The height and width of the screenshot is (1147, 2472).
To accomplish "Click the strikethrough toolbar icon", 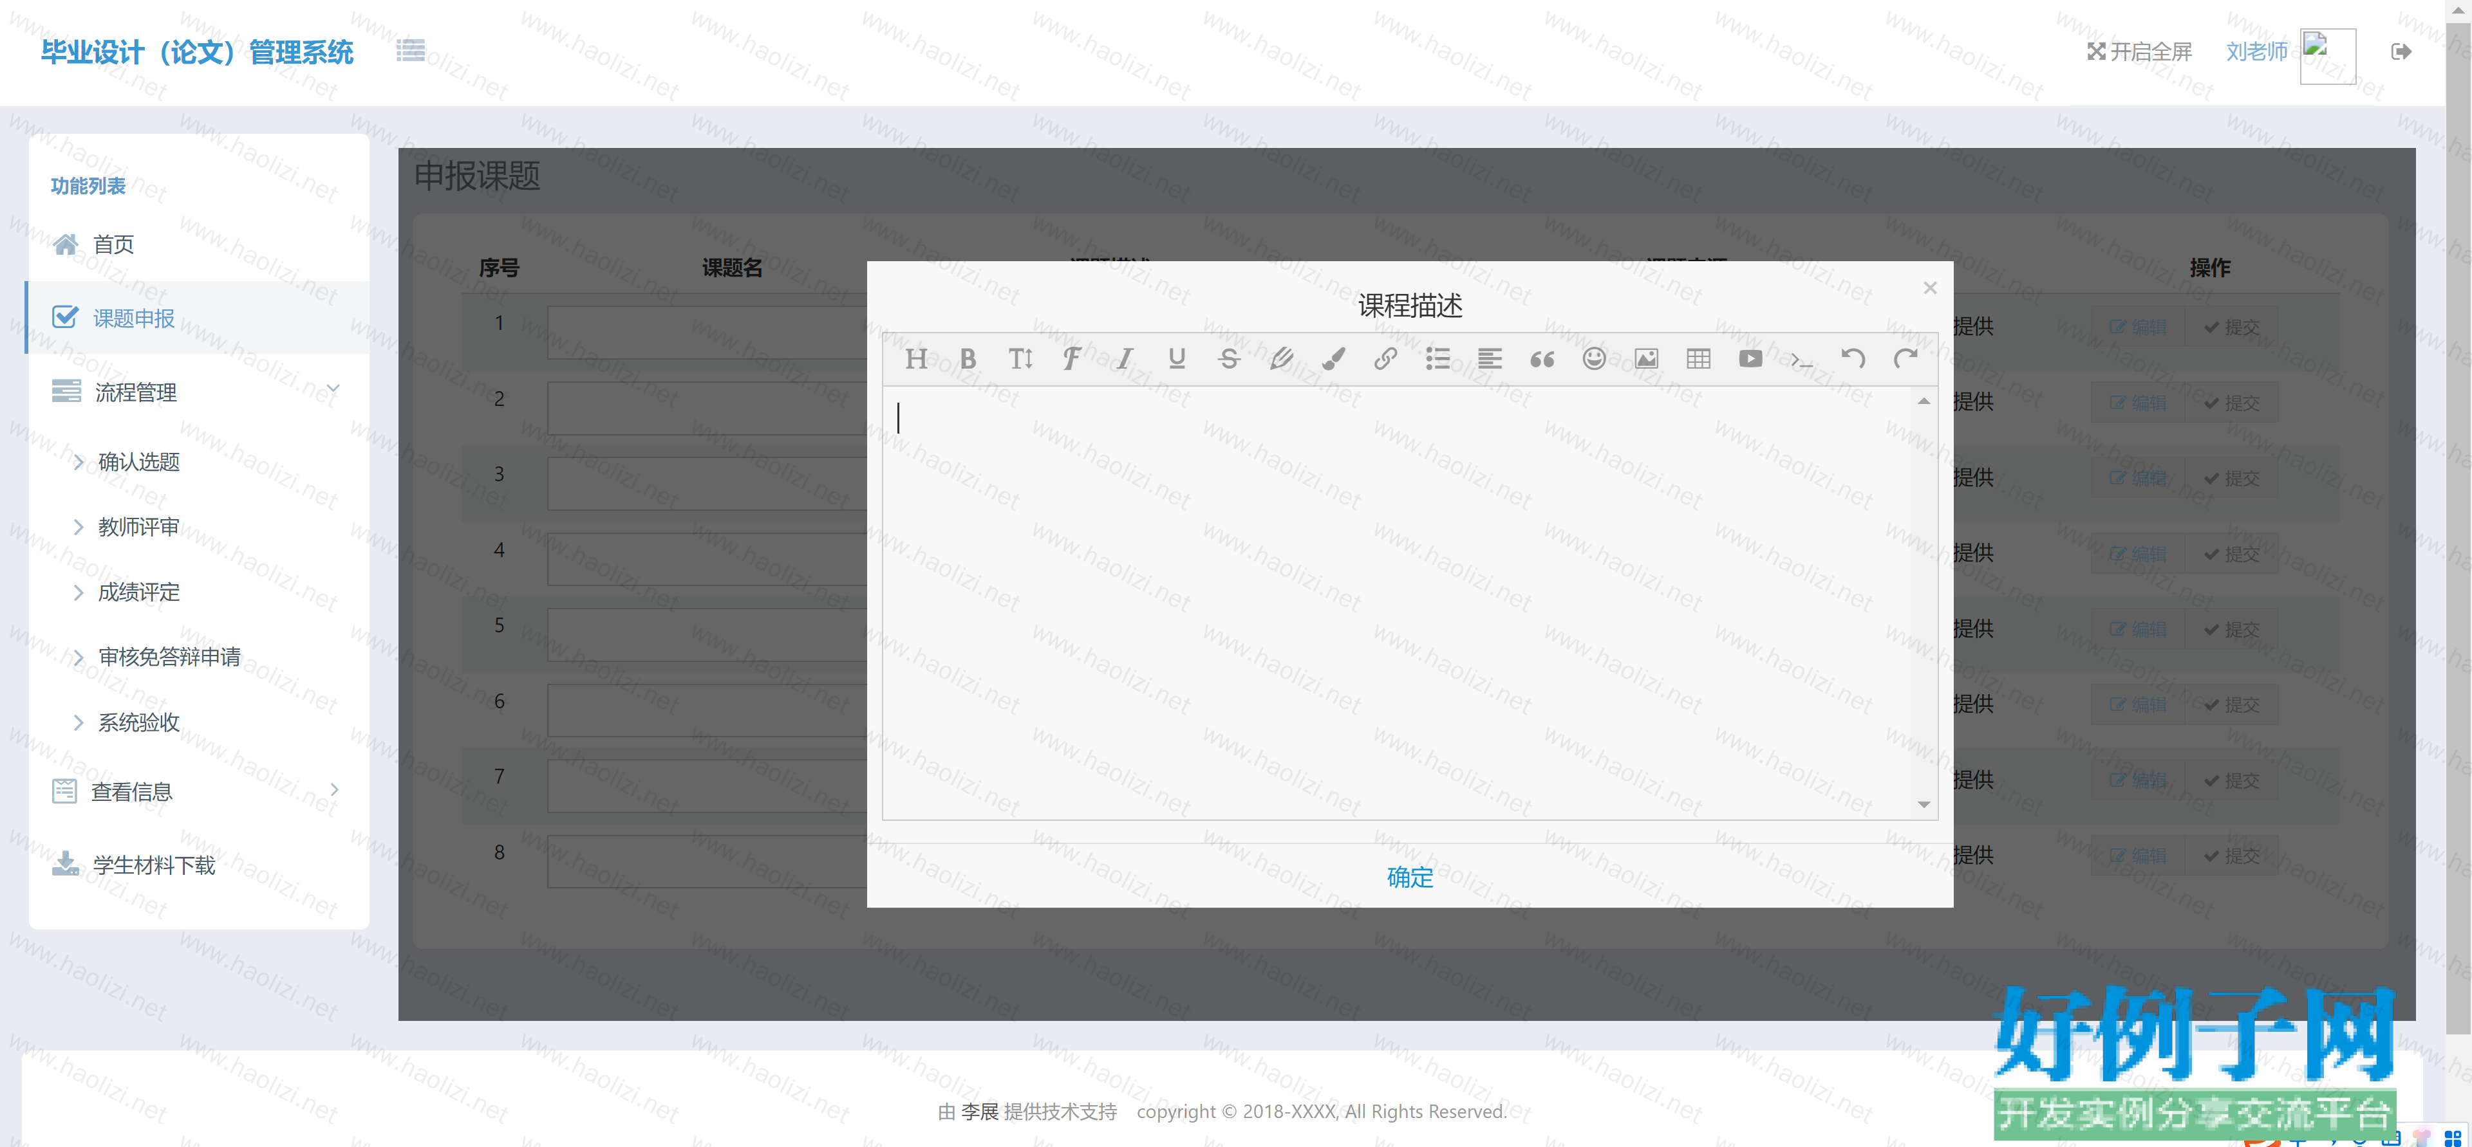I will pos(1228,359).
